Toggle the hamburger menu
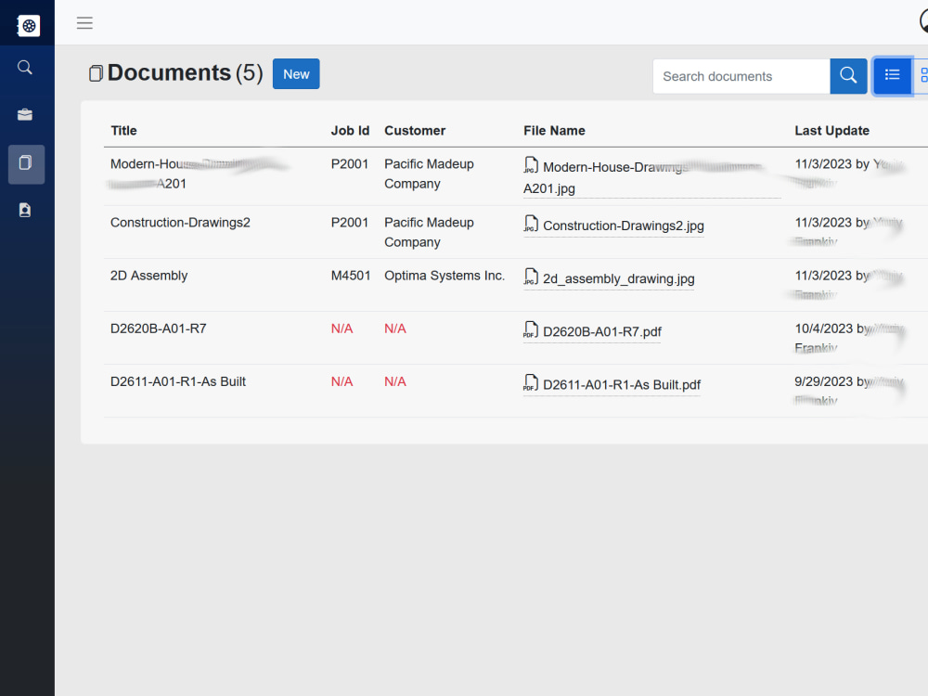 (84, 23)
